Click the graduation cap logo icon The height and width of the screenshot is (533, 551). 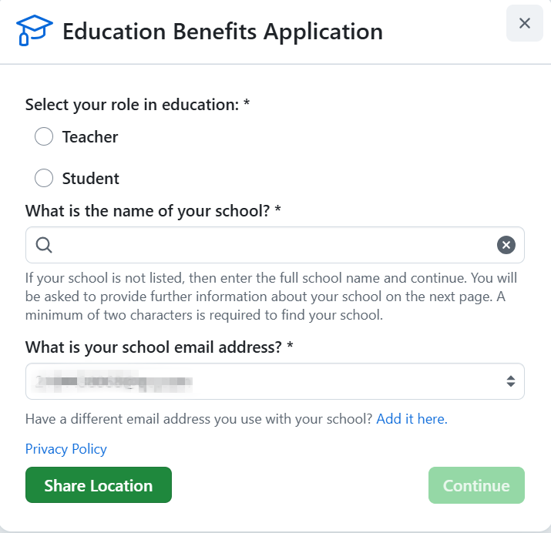34,31
